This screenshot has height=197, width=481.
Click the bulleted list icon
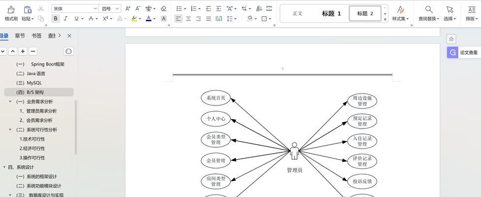[179, 8]
